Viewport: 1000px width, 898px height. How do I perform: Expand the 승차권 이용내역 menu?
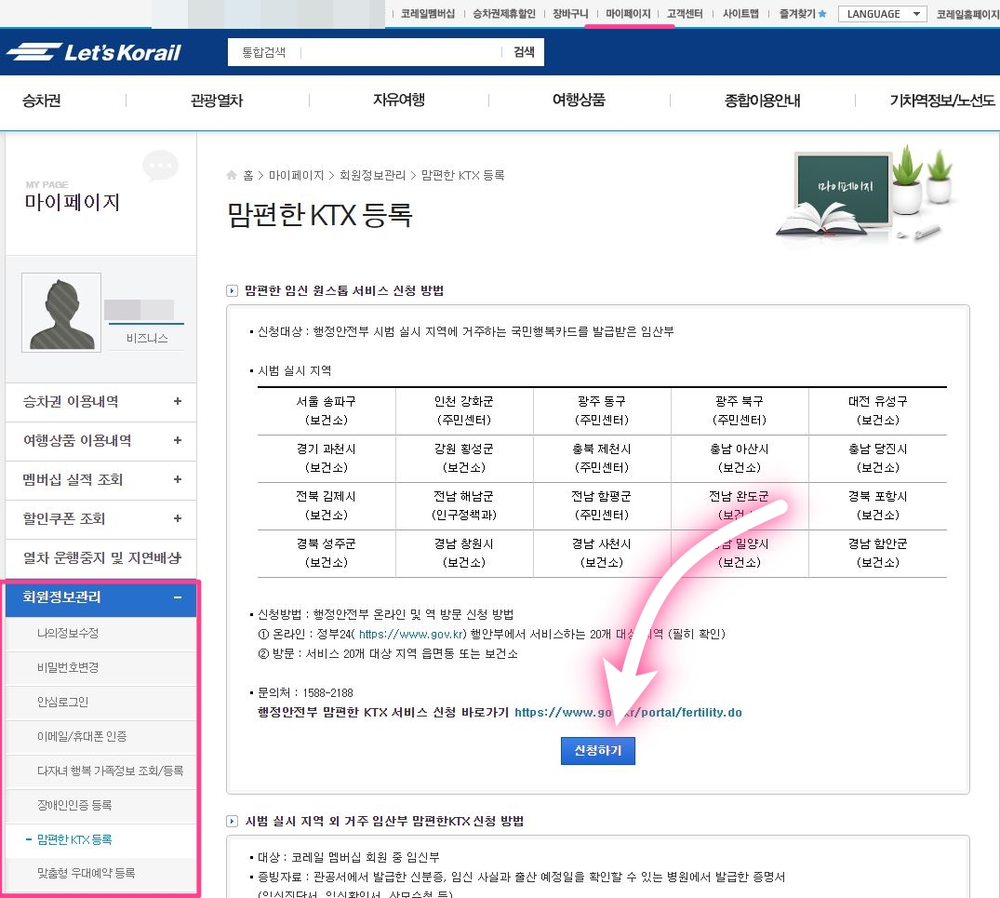pyautogui.click(x=100, y=402)
